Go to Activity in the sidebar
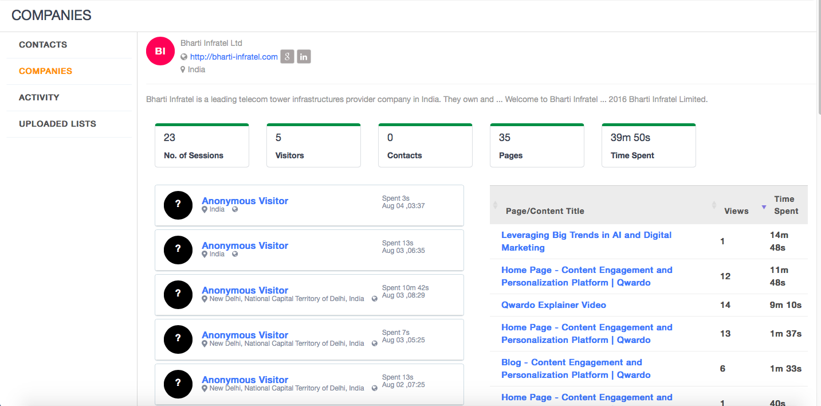 click(x=39, y=97)
